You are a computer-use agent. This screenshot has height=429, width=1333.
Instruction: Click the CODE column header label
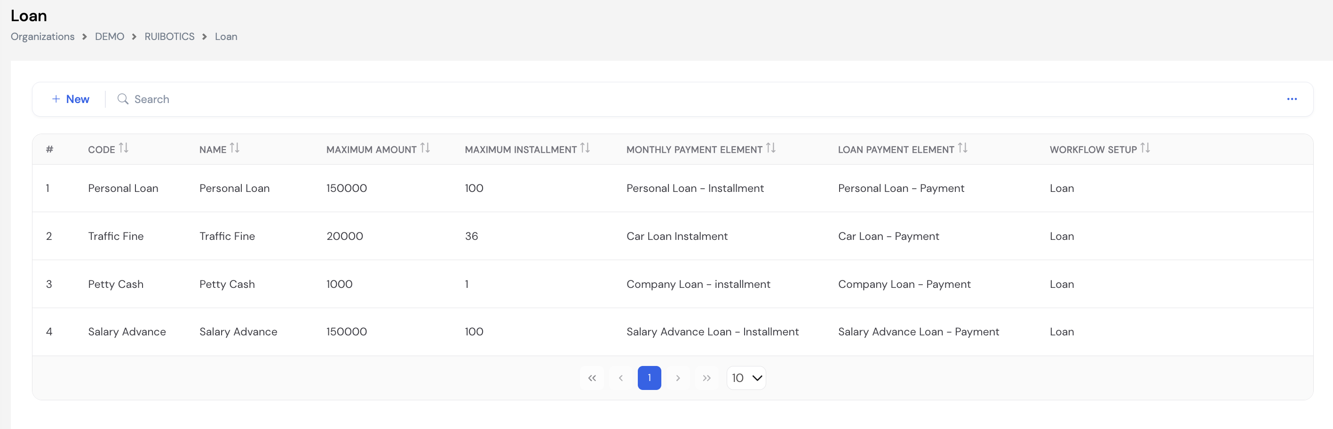102,150
